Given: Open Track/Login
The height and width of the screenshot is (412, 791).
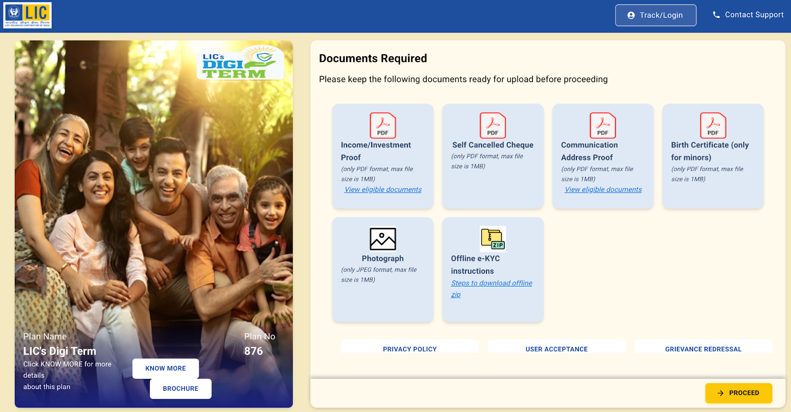Looking at the screenshot, I should coord(656,15).
